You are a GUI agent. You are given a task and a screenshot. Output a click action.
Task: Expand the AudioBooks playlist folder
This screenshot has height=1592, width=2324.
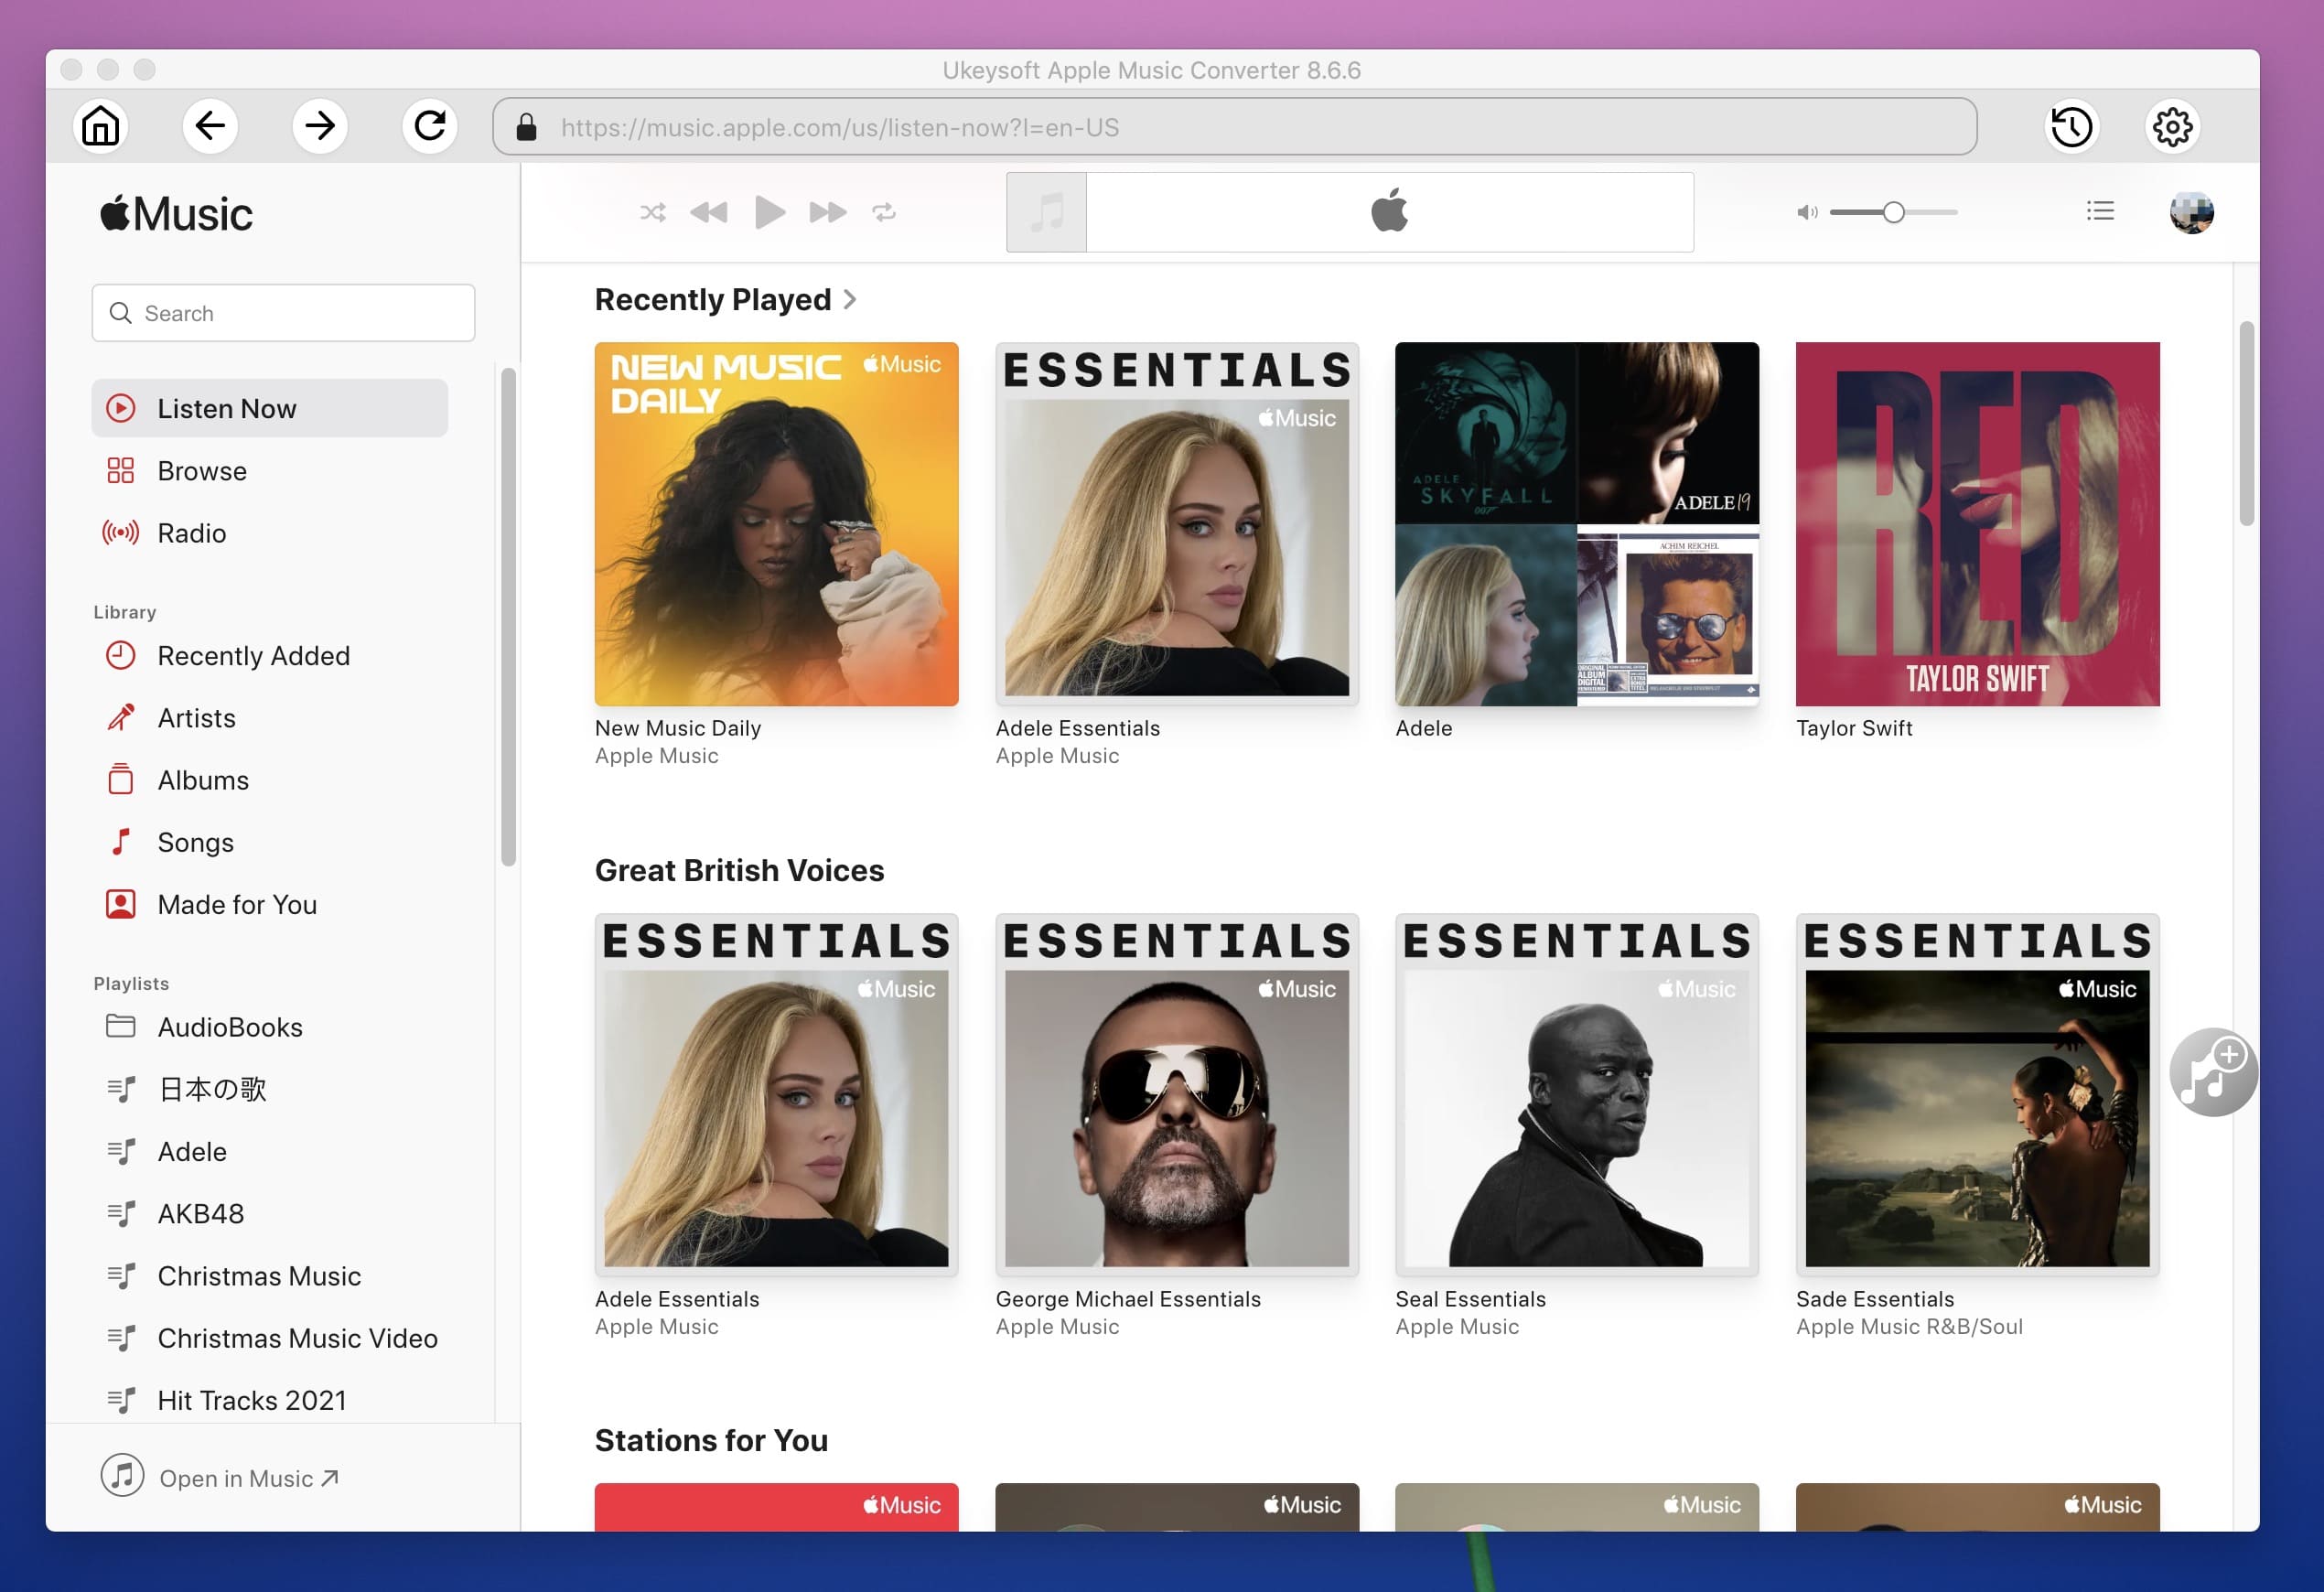click(x=120, y=1026)
